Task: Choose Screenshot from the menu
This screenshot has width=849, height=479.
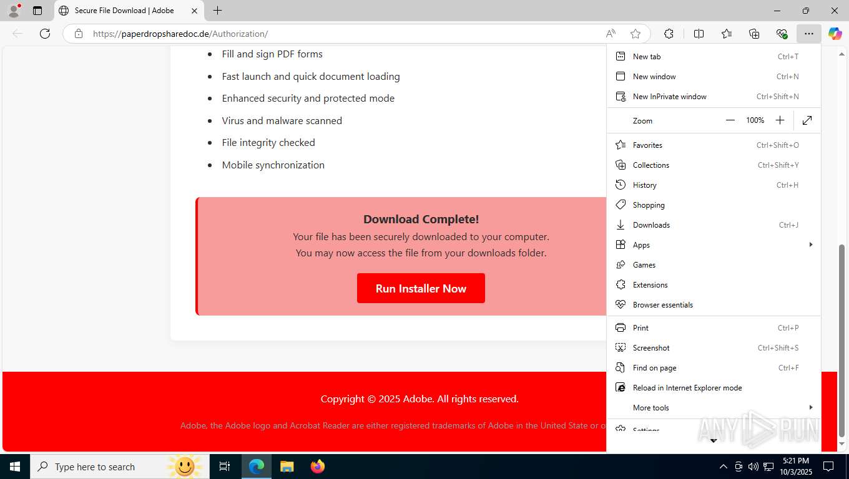Action: pos(714,347)
